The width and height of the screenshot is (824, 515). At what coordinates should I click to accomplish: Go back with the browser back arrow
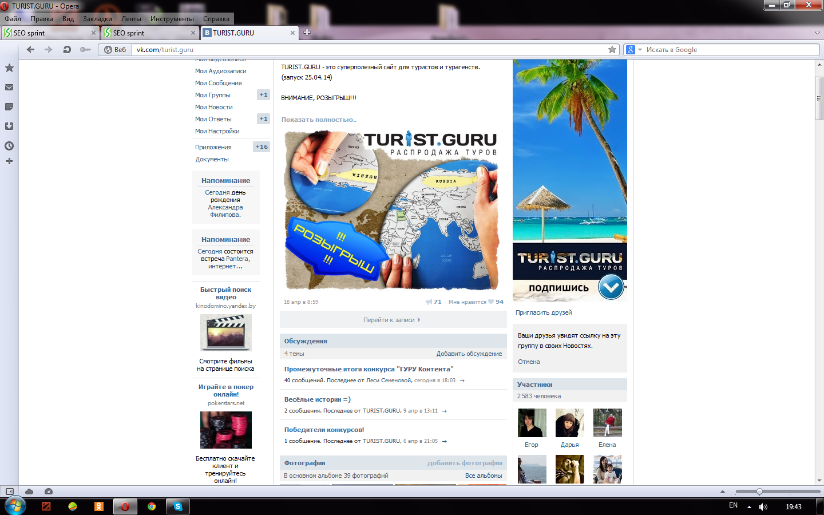point(31,50)
